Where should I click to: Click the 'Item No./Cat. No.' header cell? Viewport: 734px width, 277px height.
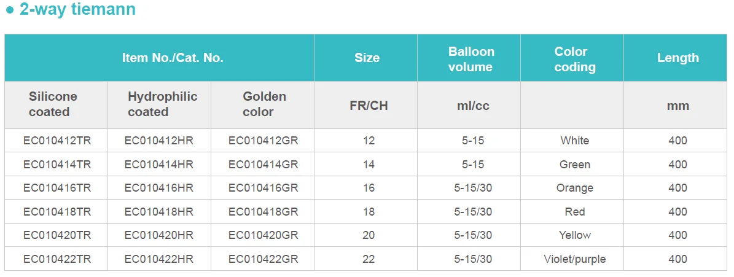(173, 58)
